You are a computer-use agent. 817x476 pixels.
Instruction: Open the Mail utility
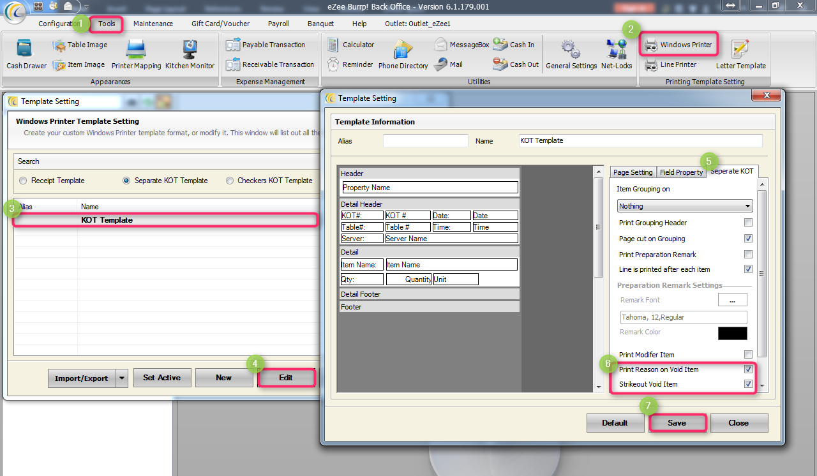click(x=448, y=64)
